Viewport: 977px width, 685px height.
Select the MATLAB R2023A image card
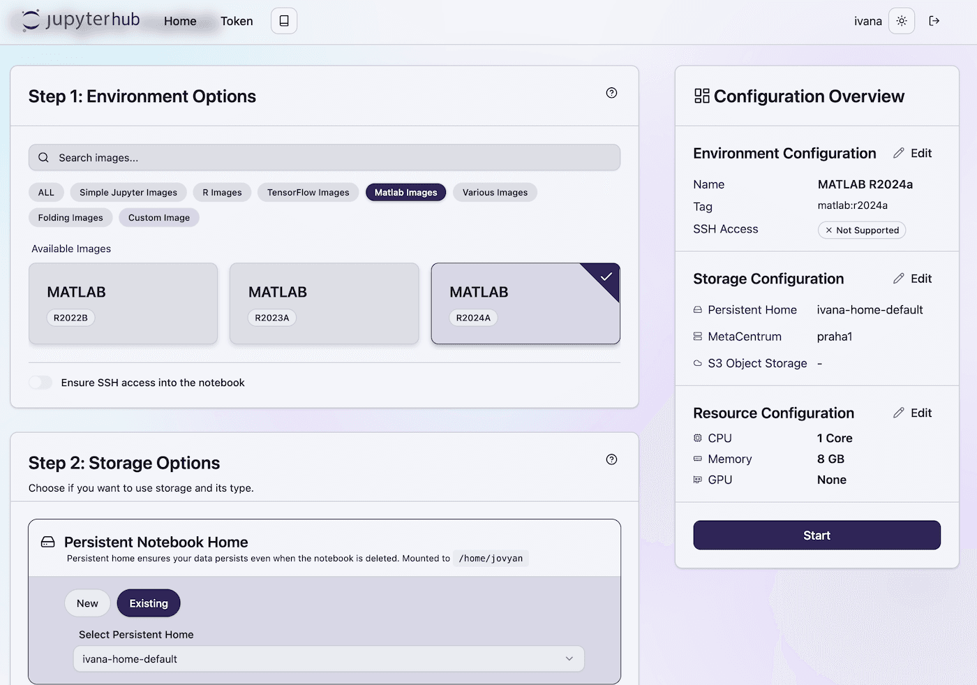325,304
